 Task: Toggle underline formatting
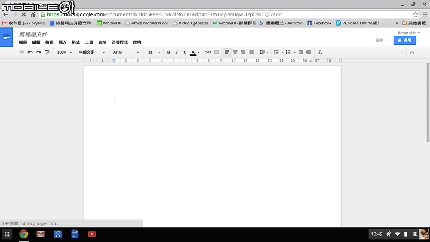[x=185, y=52]
